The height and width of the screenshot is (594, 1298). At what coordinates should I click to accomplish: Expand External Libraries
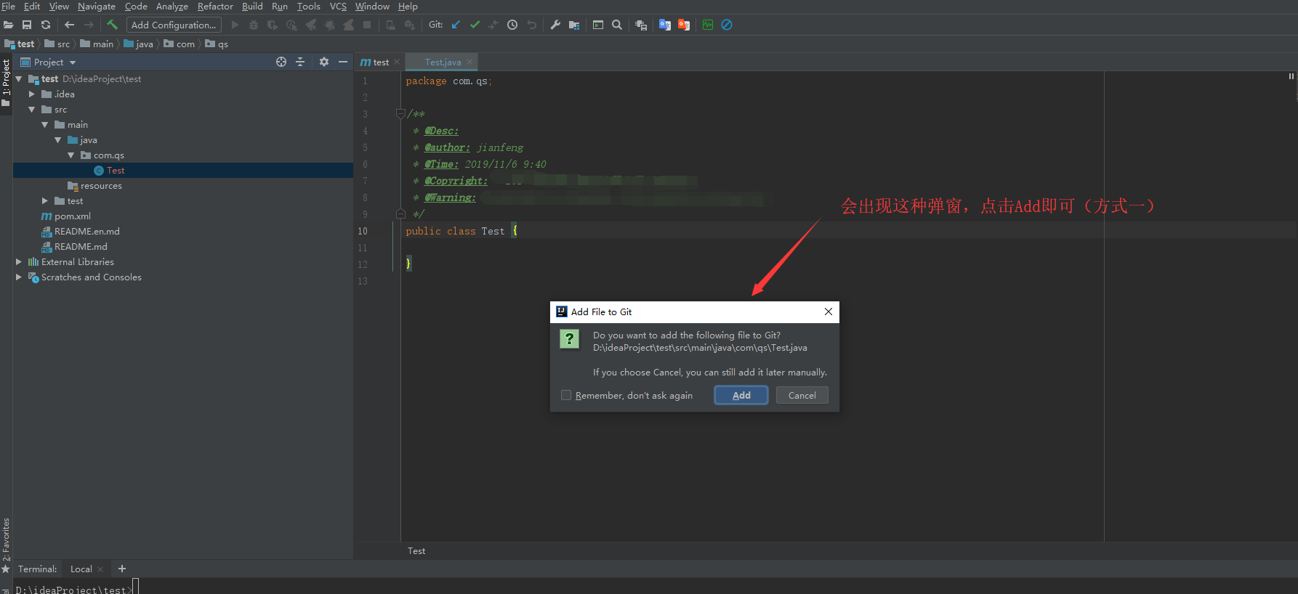click(x=19, y=261)
